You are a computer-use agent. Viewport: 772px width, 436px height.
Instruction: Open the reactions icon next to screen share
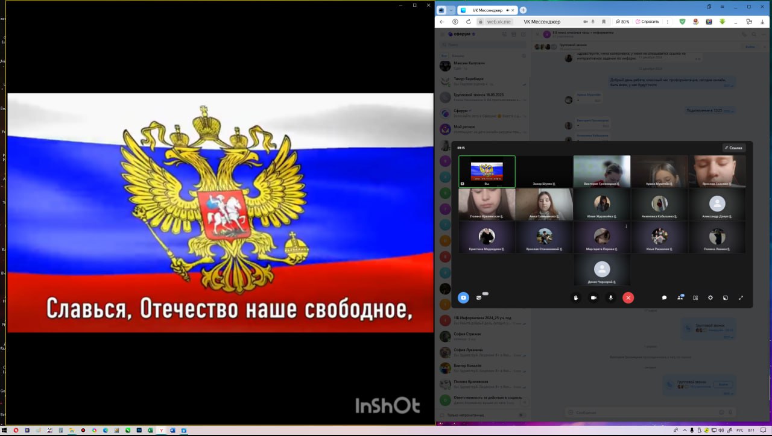pyautogui.click(x=480, y=297)
